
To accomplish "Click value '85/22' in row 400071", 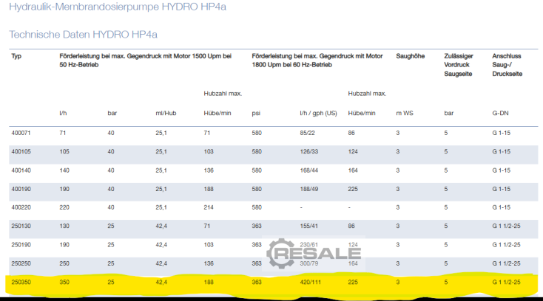I will pos(307,133).
